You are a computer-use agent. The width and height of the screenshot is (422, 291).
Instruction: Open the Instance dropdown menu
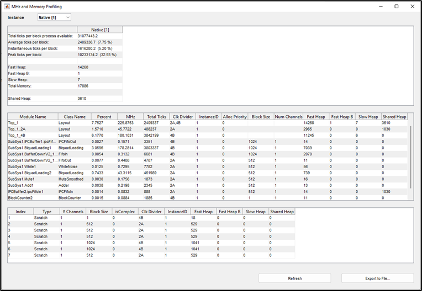(54, 18)
